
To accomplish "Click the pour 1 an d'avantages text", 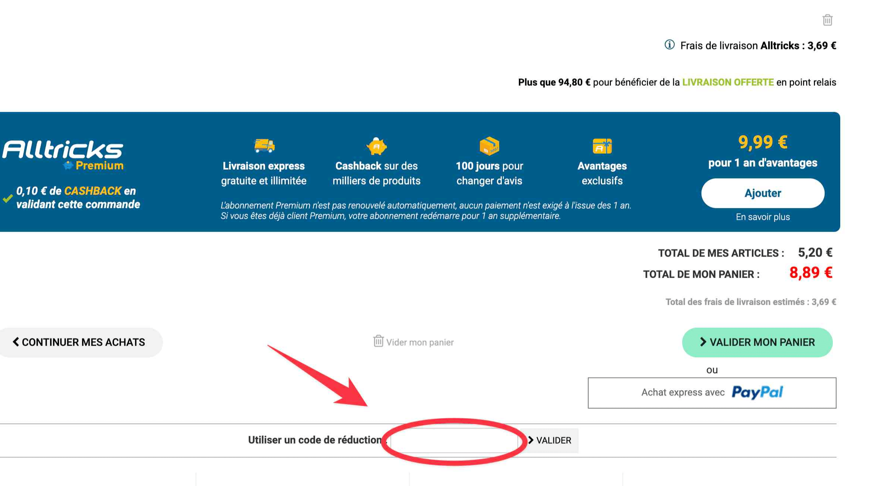I will 763,163.
